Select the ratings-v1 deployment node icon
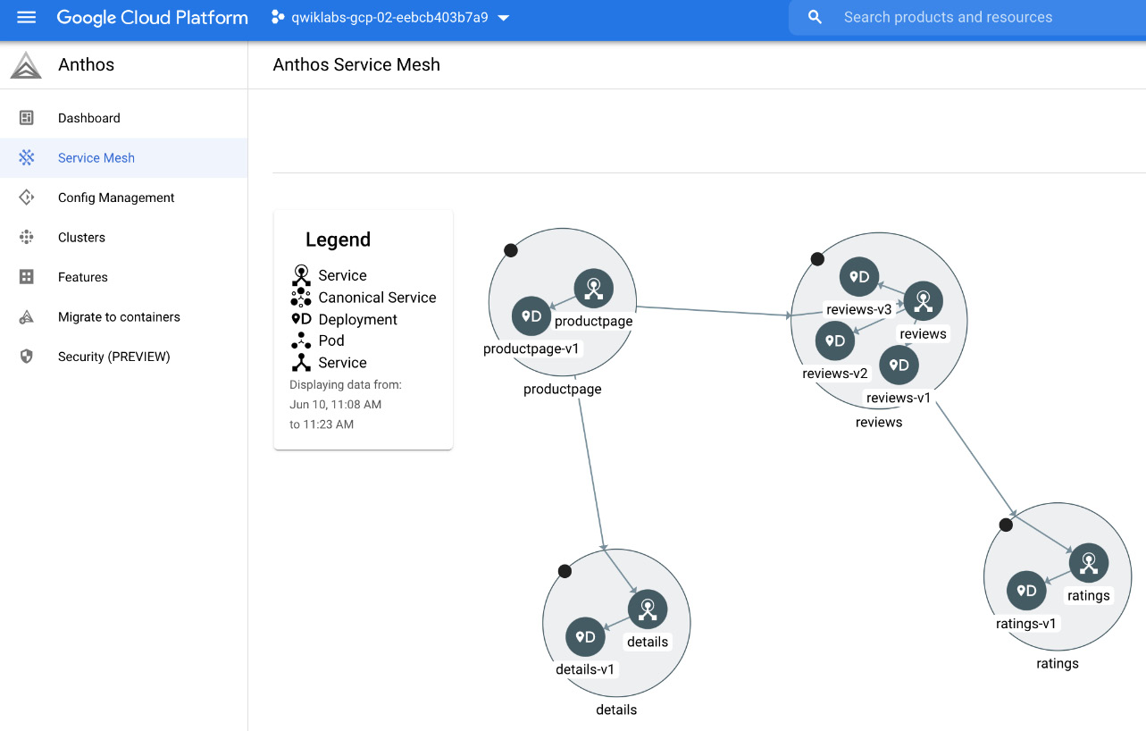The height and width of the screenshot is (731, 1146). click(1026, 591)
